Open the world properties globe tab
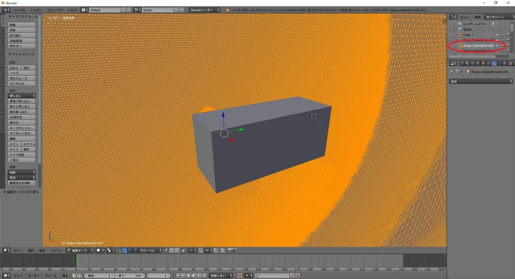515x279 pixels. pyautogui.click(x=478, y=63)
